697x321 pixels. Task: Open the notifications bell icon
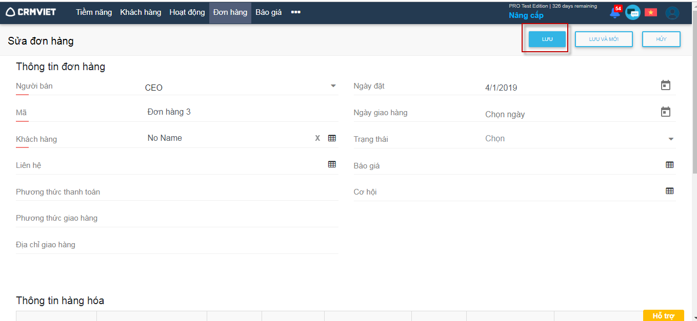[614, 13]
